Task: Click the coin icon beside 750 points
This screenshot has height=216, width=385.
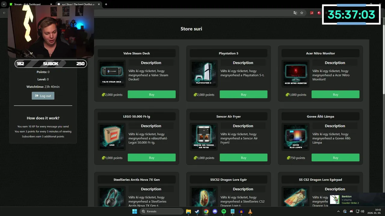Action: pos(289,158)
